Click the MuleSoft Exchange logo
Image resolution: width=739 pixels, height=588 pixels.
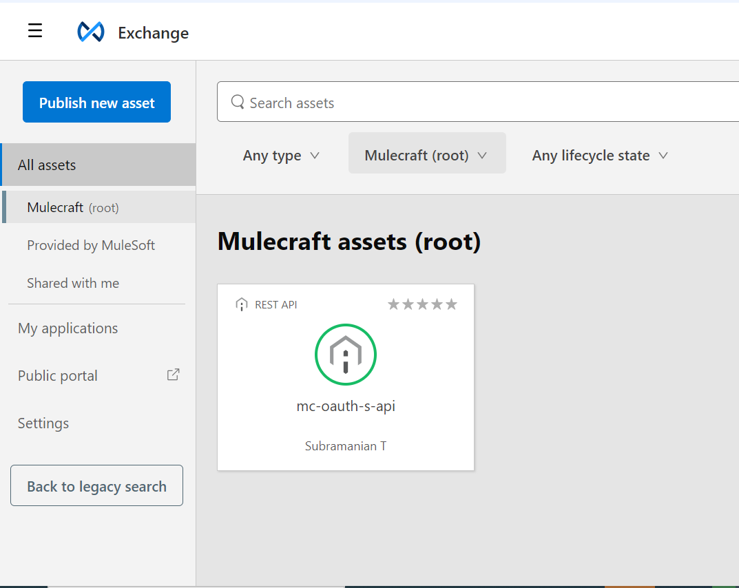pos(92,31)
